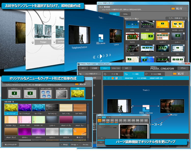The width and height of the screenshot is (191, 153).
Task: Pick ウェーブ ブルー background swatch
Action: (38, 109)
